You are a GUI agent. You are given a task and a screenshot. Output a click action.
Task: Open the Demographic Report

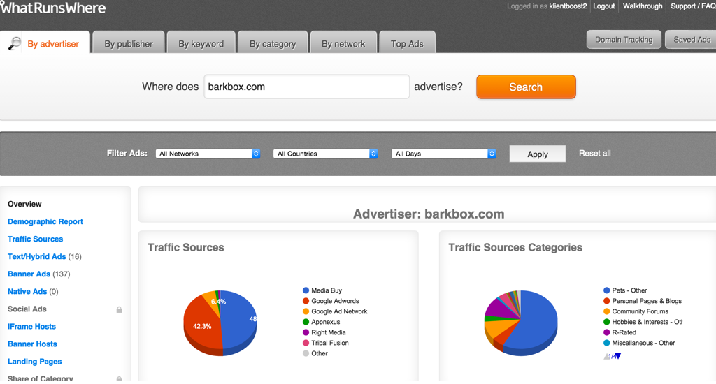pyautogui.click(x=45, y=221)
